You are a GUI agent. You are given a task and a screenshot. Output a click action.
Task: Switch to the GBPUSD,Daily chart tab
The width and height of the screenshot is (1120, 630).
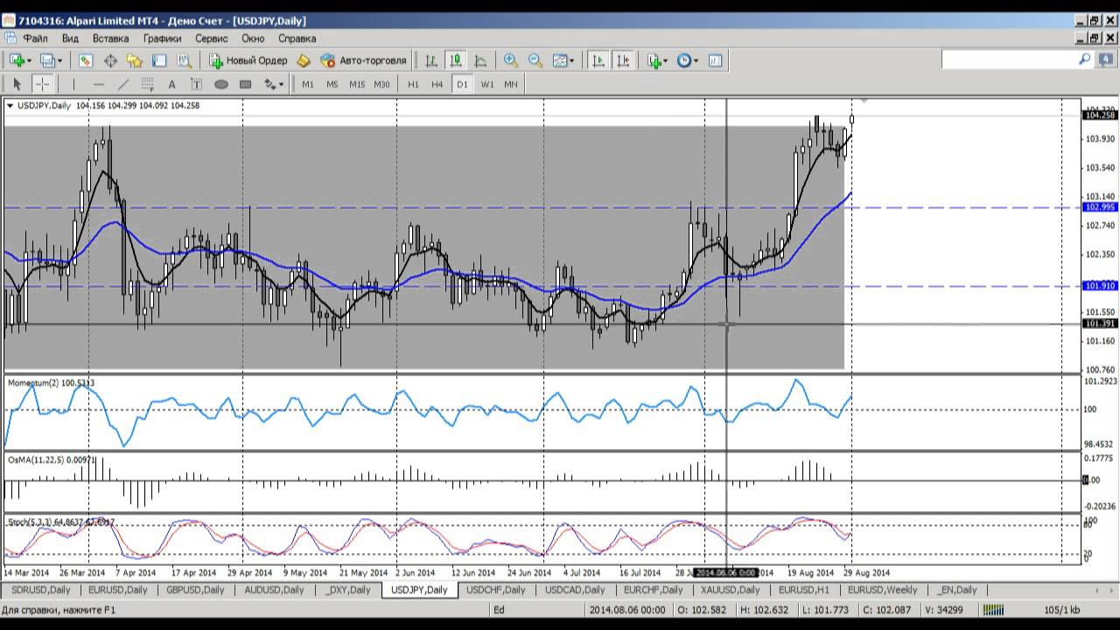click(x=195, y=590)
